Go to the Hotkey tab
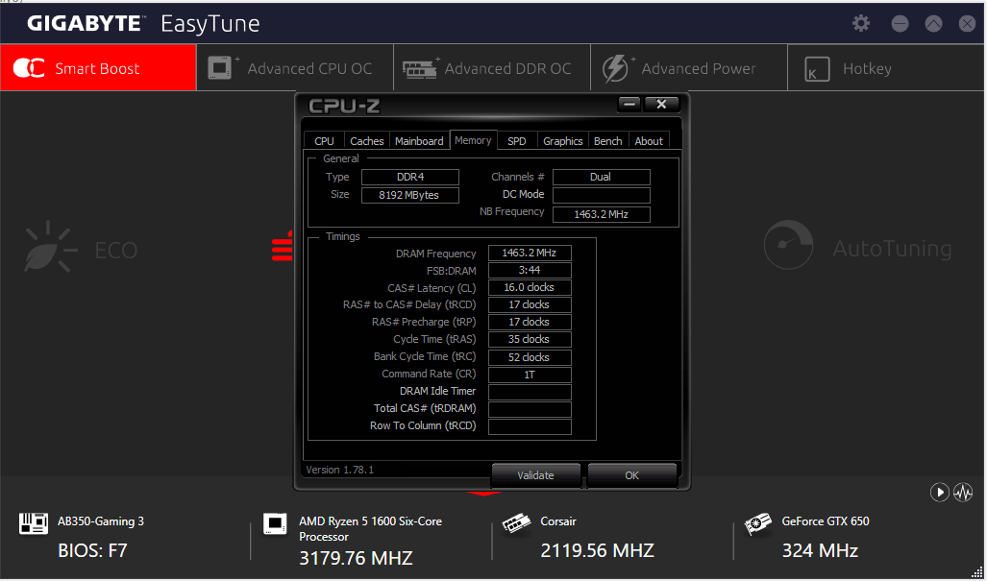Image resolution: width=987 pixels, height=581 pixels. (886, 68)
